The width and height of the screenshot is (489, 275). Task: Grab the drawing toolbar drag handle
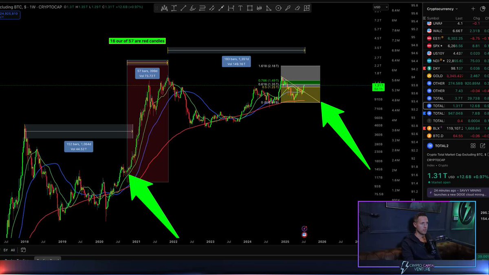point(157,8)
